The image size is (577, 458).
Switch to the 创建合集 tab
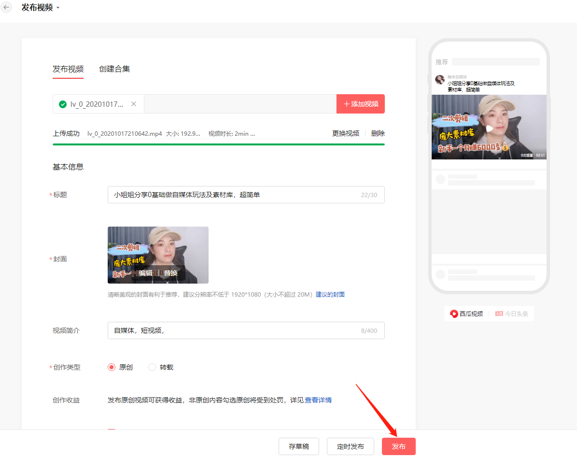click(x=114, y=69)
